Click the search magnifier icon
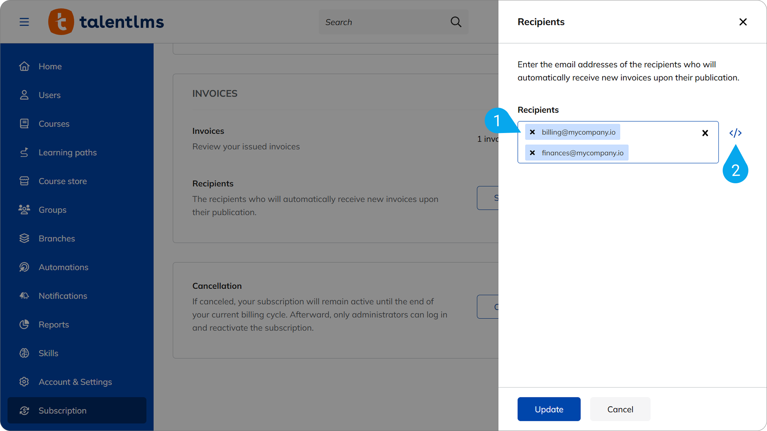The height and width of the screenshot is (431, 767). [x=456, y=22]
